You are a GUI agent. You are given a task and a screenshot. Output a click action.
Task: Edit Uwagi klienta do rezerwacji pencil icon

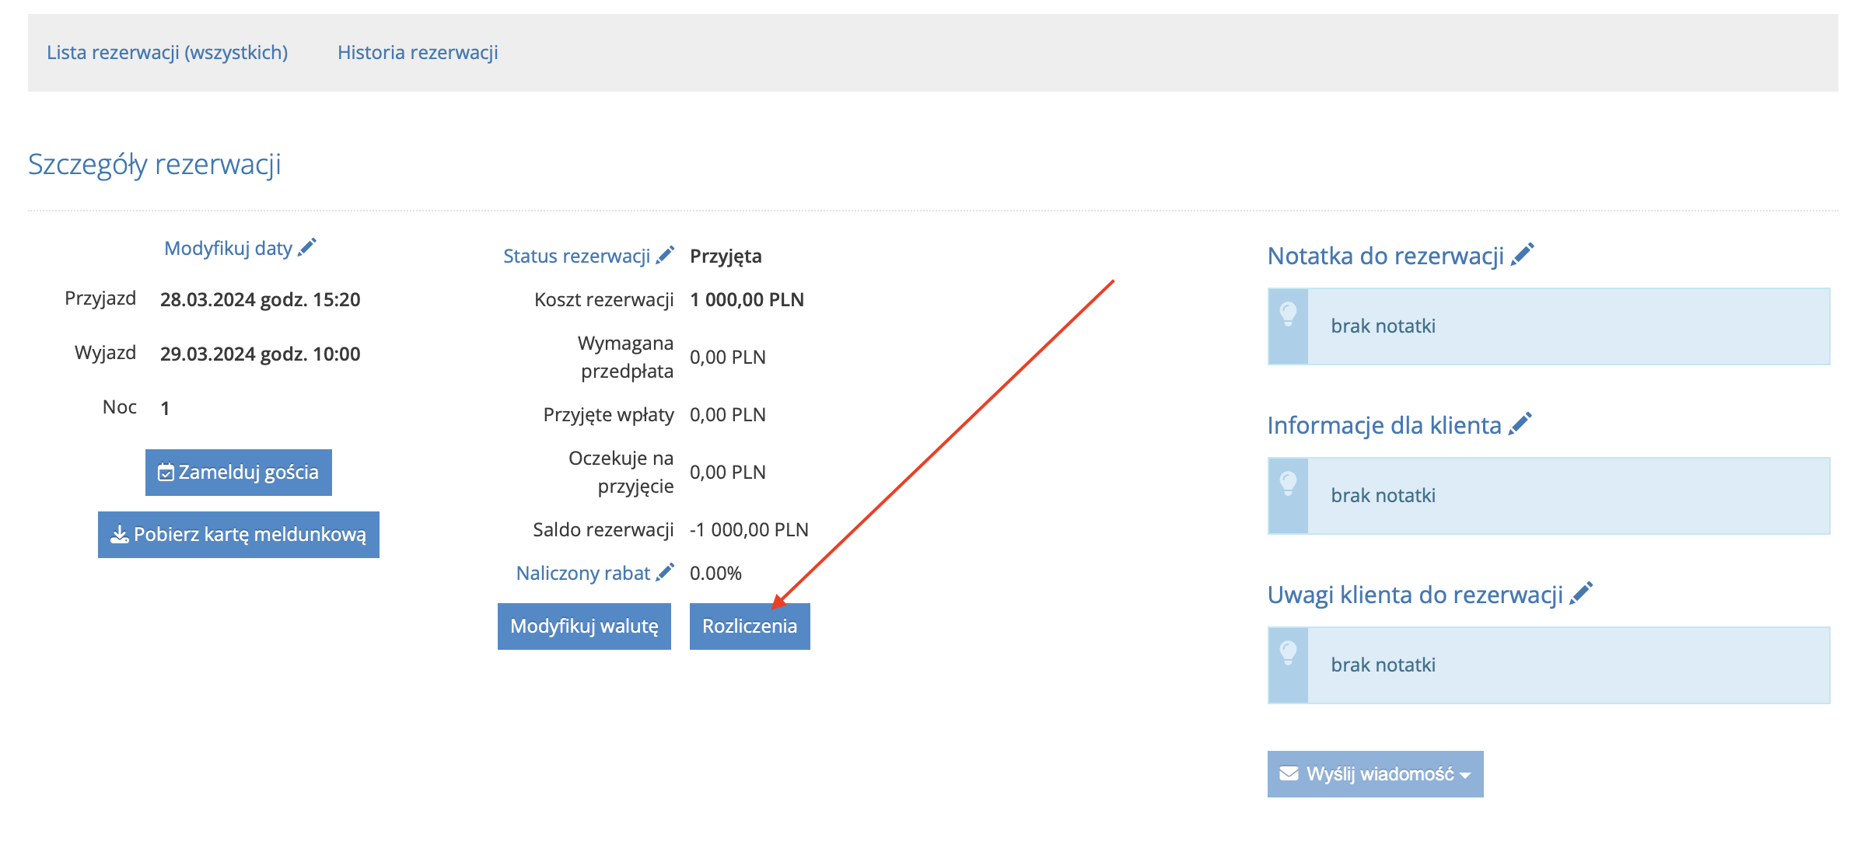point(1581,593)
